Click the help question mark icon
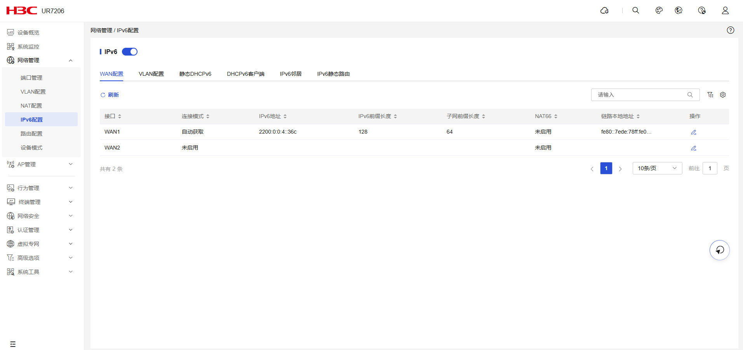The width and height of the screenshot is (743, 350). [x=730, y=30]
